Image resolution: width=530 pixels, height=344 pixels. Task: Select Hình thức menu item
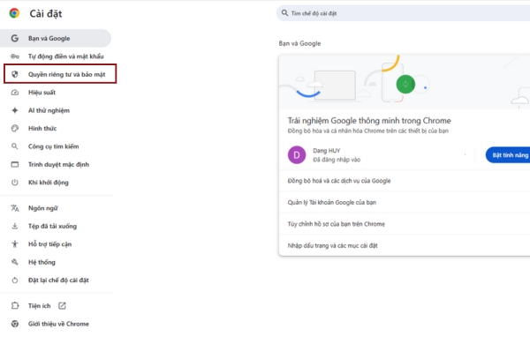56,128
